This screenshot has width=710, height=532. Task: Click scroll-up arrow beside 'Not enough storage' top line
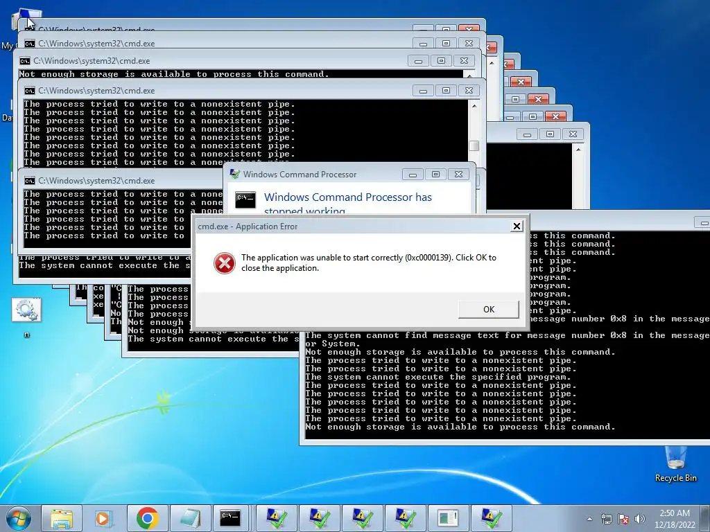pyautogui.click(x=469, y=75)
